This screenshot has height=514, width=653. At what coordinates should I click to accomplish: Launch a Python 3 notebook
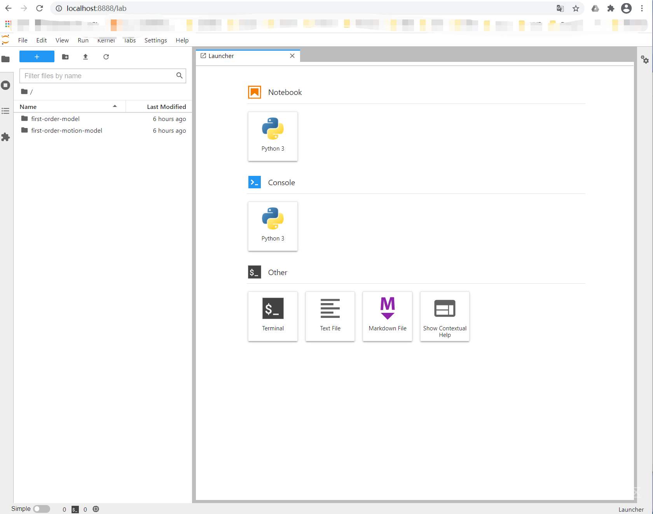pyautogui.click(x=273, y=137)
